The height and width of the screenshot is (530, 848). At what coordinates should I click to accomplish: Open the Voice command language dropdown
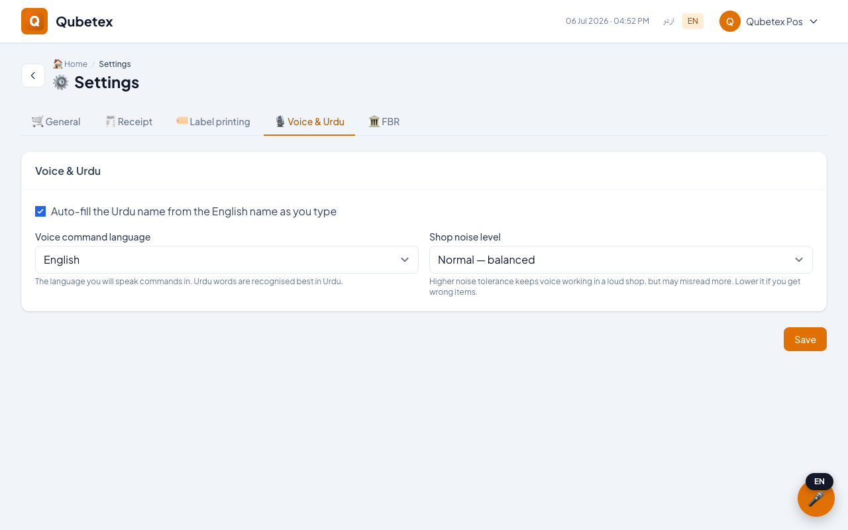click(x=227, y=260)
